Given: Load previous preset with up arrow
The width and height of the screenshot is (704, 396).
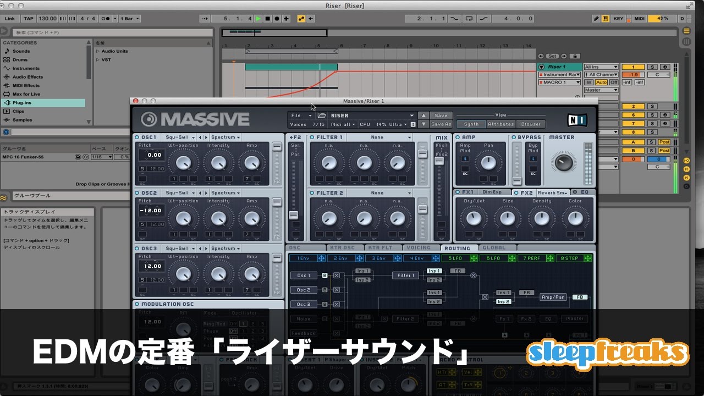Looking at the screenshot, I should pyautogui.click(x=422, y=116).
